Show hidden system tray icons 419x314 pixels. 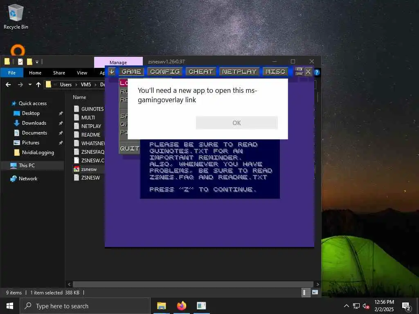(346, 306)
